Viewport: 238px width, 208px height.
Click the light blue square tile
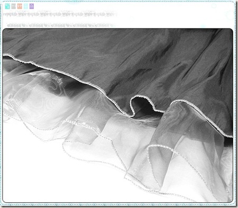26,6
